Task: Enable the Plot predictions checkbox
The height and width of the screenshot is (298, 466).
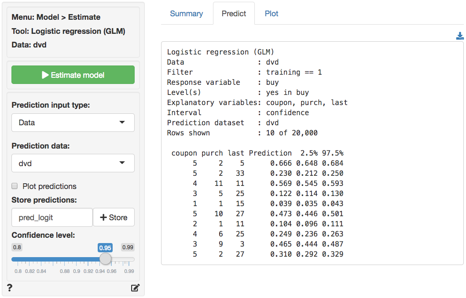Action: pyautogui.click(x=15, y=186)
